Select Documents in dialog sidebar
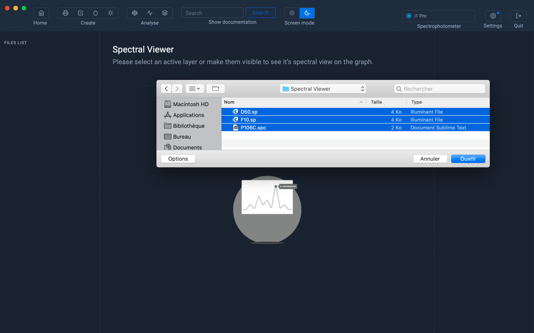This screenshot has height=333, width=534. point(183,147)
